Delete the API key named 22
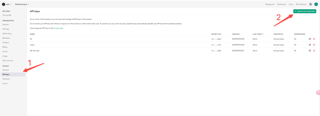 [x=314, y=39]
